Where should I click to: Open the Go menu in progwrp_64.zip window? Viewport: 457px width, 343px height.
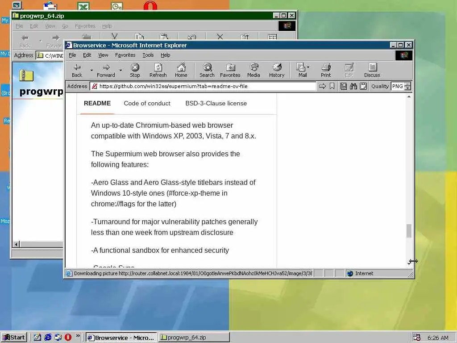pyautogui.click(x=65, y=26)
